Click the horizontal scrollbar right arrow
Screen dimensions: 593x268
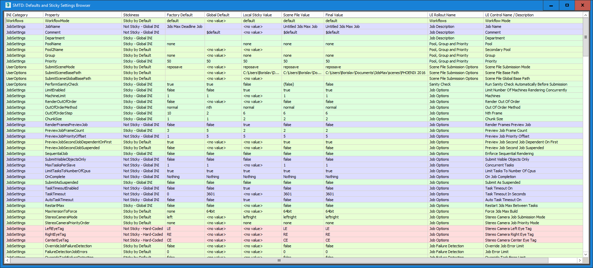(x=580, y=260)
